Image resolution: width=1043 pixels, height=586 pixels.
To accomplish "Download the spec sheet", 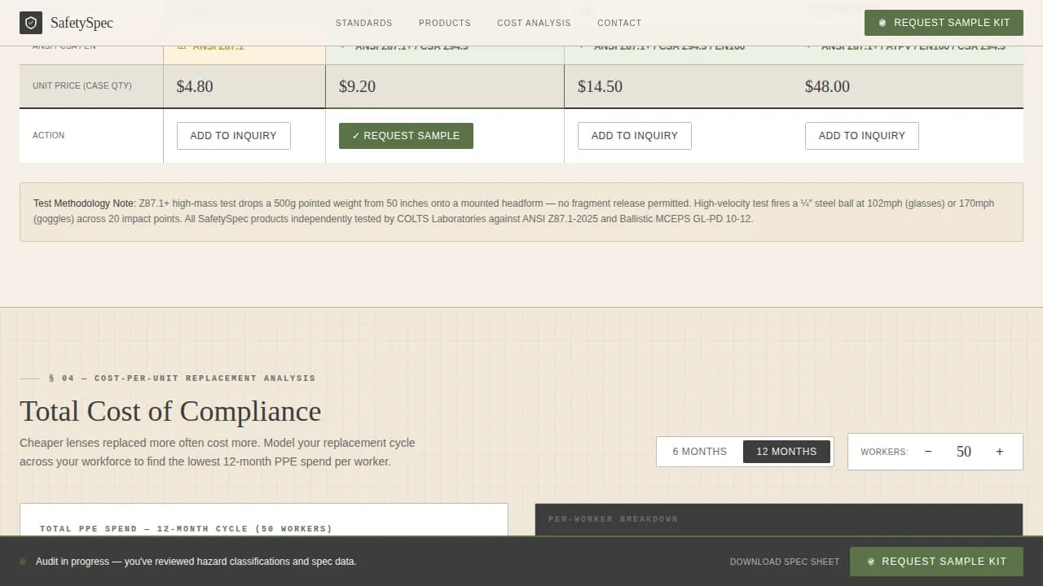I will point(784,562).
